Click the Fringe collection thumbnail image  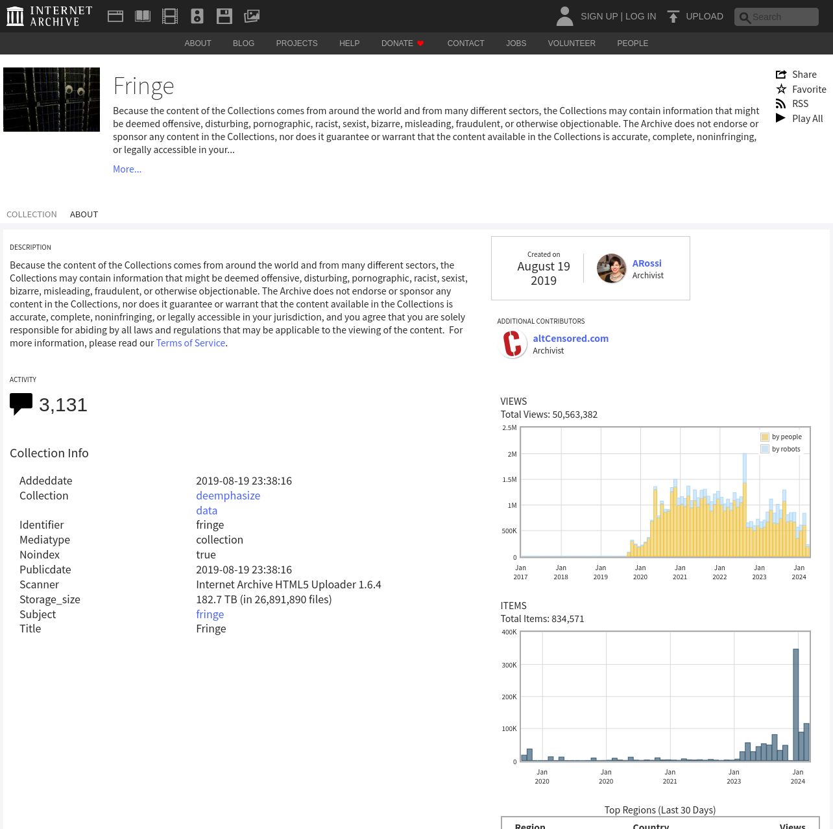(51, 99)
